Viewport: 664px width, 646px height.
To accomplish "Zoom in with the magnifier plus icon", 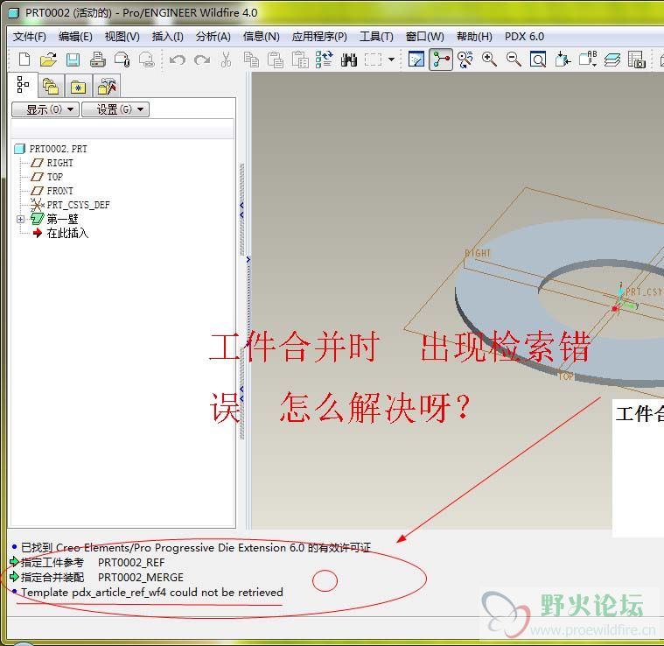I will (490, 60).
